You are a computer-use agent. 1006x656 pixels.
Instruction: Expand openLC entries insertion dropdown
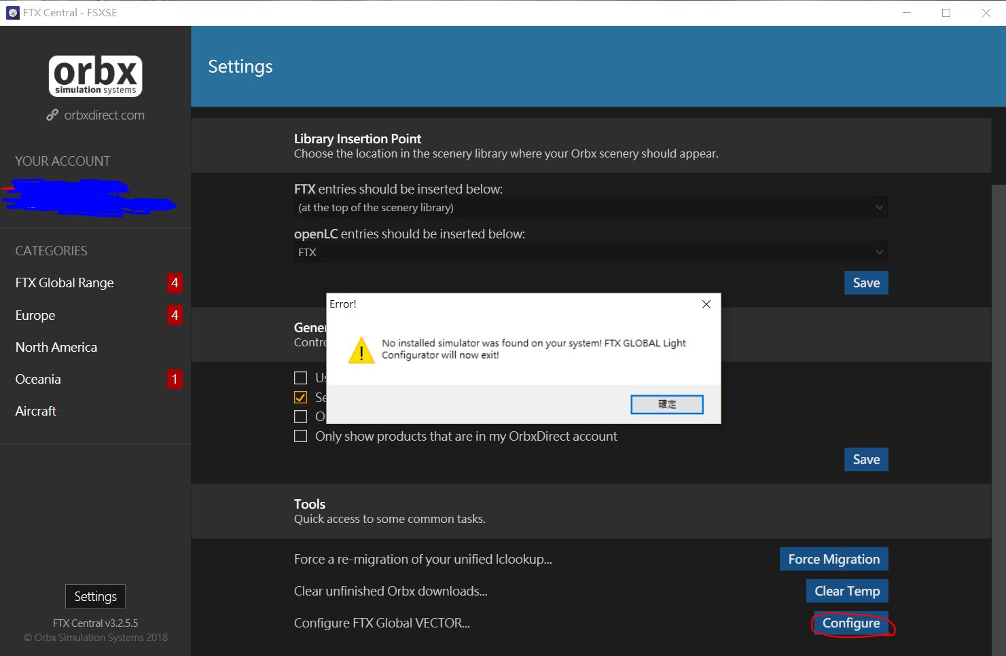click(x=591, y=252)
